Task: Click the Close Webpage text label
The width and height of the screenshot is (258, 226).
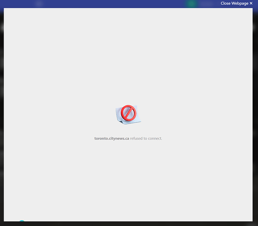Action: click(235, 3)
